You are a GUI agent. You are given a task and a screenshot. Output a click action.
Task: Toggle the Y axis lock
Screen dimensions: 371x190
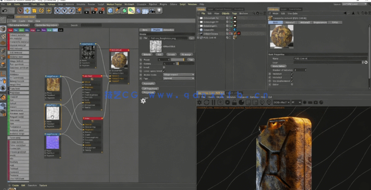tap(64, 10)
